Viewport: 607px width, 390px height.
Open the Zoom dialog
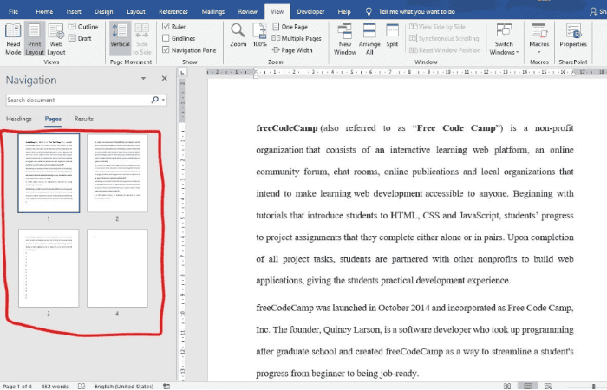point(238,36)
